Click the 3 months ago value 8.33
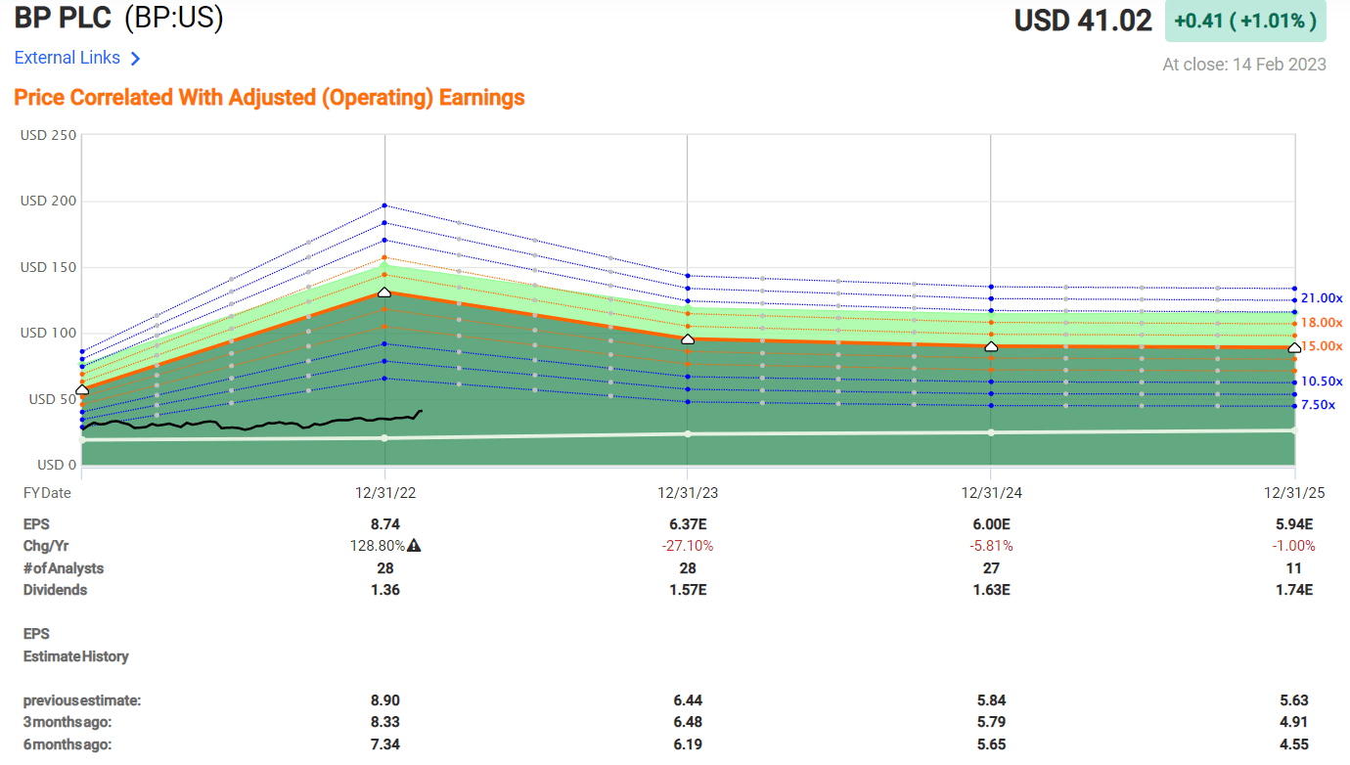 click(384, 722)
